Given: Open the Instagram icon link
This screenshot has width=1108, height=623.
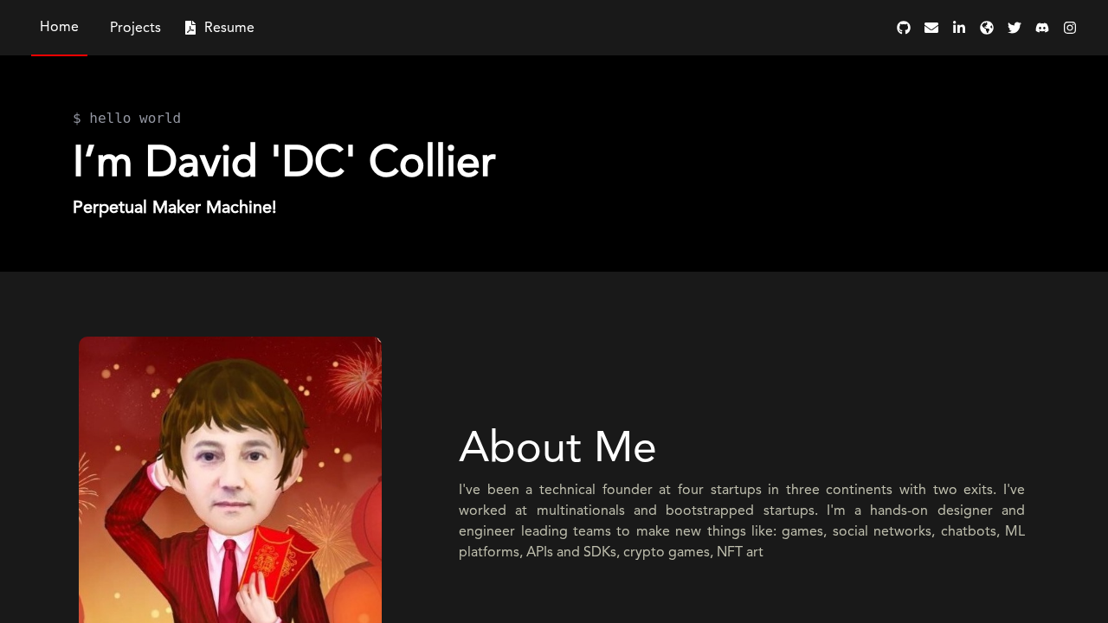Looking at the screenshot, I should [1070, 28].
